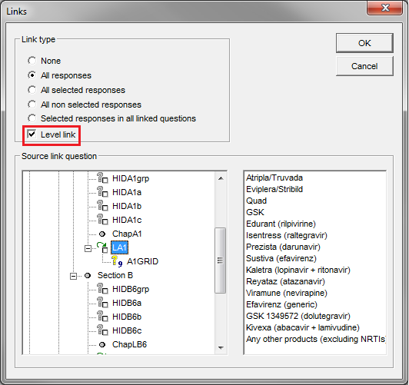Click Isentress (raltegravir) response
The height and width of the screenshot is (385, 409).
click(287, 235)
